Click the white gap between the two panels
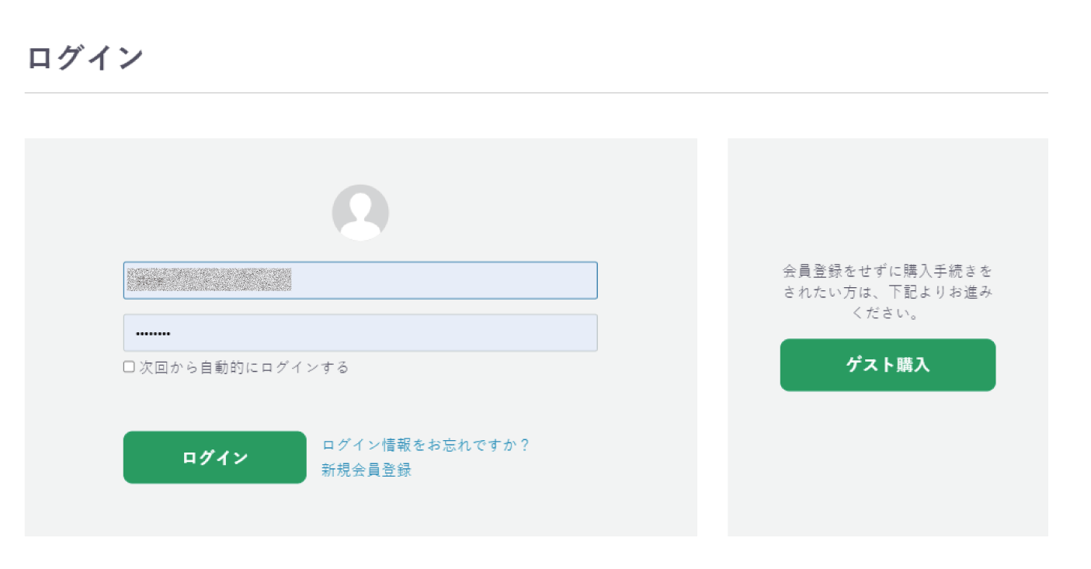This screenshot has height=569, width=1091. pos(712,337)
